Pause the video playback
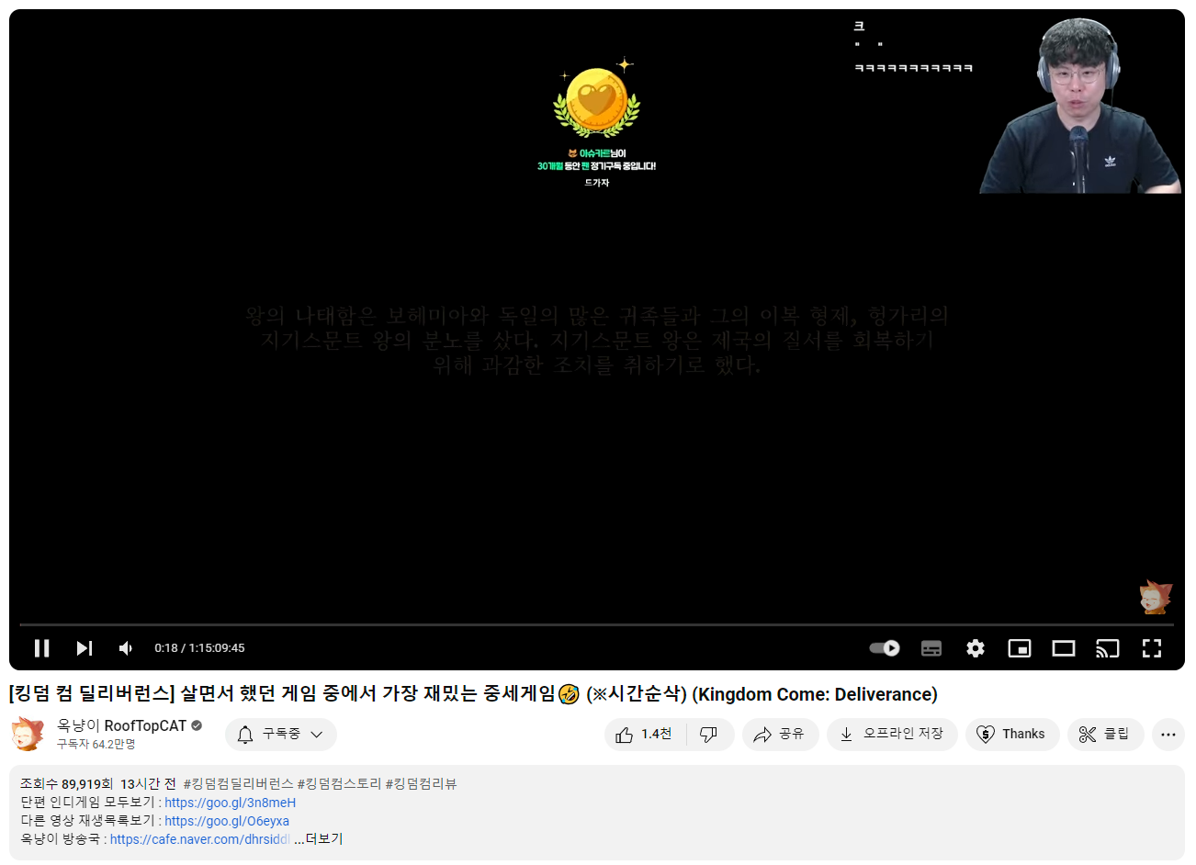 point(41,648)
